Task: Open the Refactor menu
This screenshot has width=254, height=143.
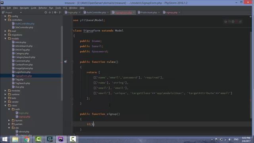Action: tap(43, 8)
